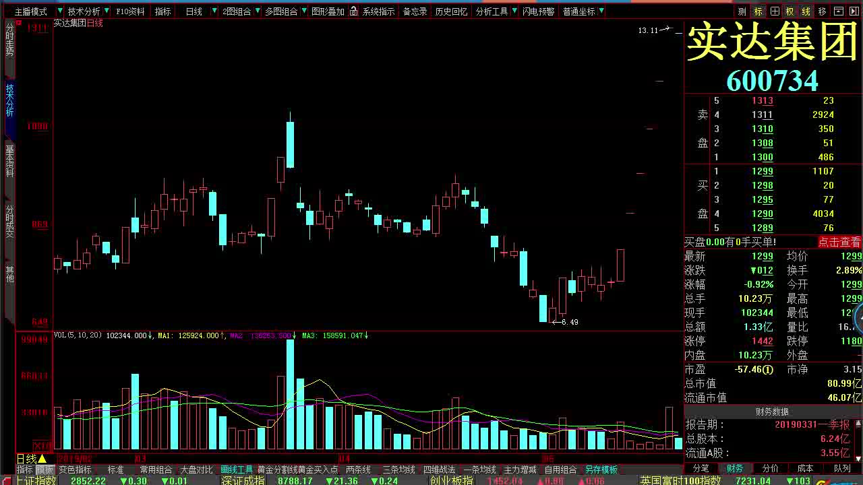This screenshot has height=485, width=863.
Task: Click the red 点击查看 link
Action: [x=839, y=242]
